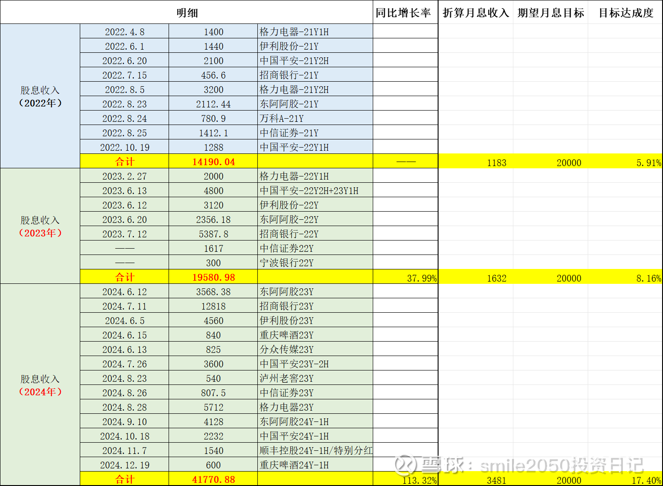Click the date cell 2022.10.19
The height and width of the screenshot is (486, 663).
(124, 147)
